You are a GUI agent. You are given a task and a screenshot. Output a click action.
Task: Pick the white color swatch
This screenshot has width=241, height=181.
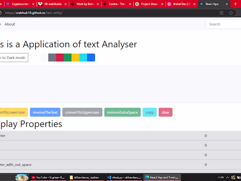click(x=44, y=58)
